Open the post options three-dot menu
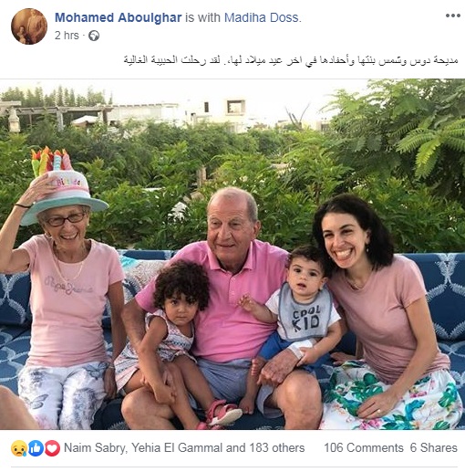 tap(452, 16)
